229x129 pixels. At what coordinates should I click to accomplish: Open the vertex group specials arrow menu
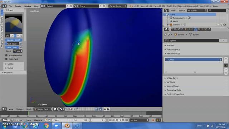pos(226,65)
